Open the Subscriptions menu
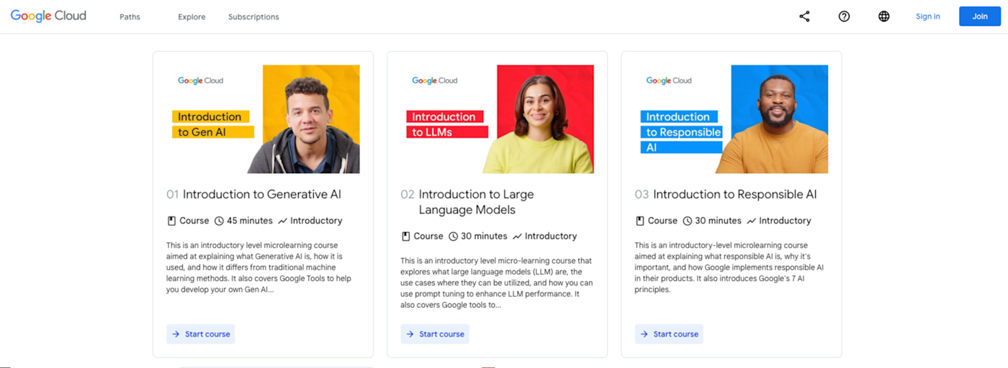Viewport: 1008px width, 368px height. 253,17
